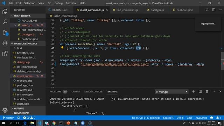Viewport: 224px width, 126px height.
Task: Open the Manage gear icon
Action: (5, 110)
